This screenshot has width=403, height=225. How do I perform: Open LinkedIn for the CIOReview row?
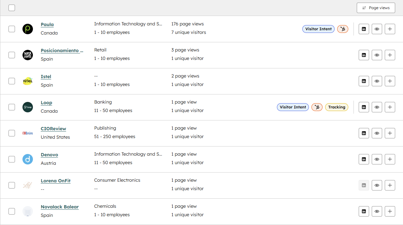click(x=364, y=133)
